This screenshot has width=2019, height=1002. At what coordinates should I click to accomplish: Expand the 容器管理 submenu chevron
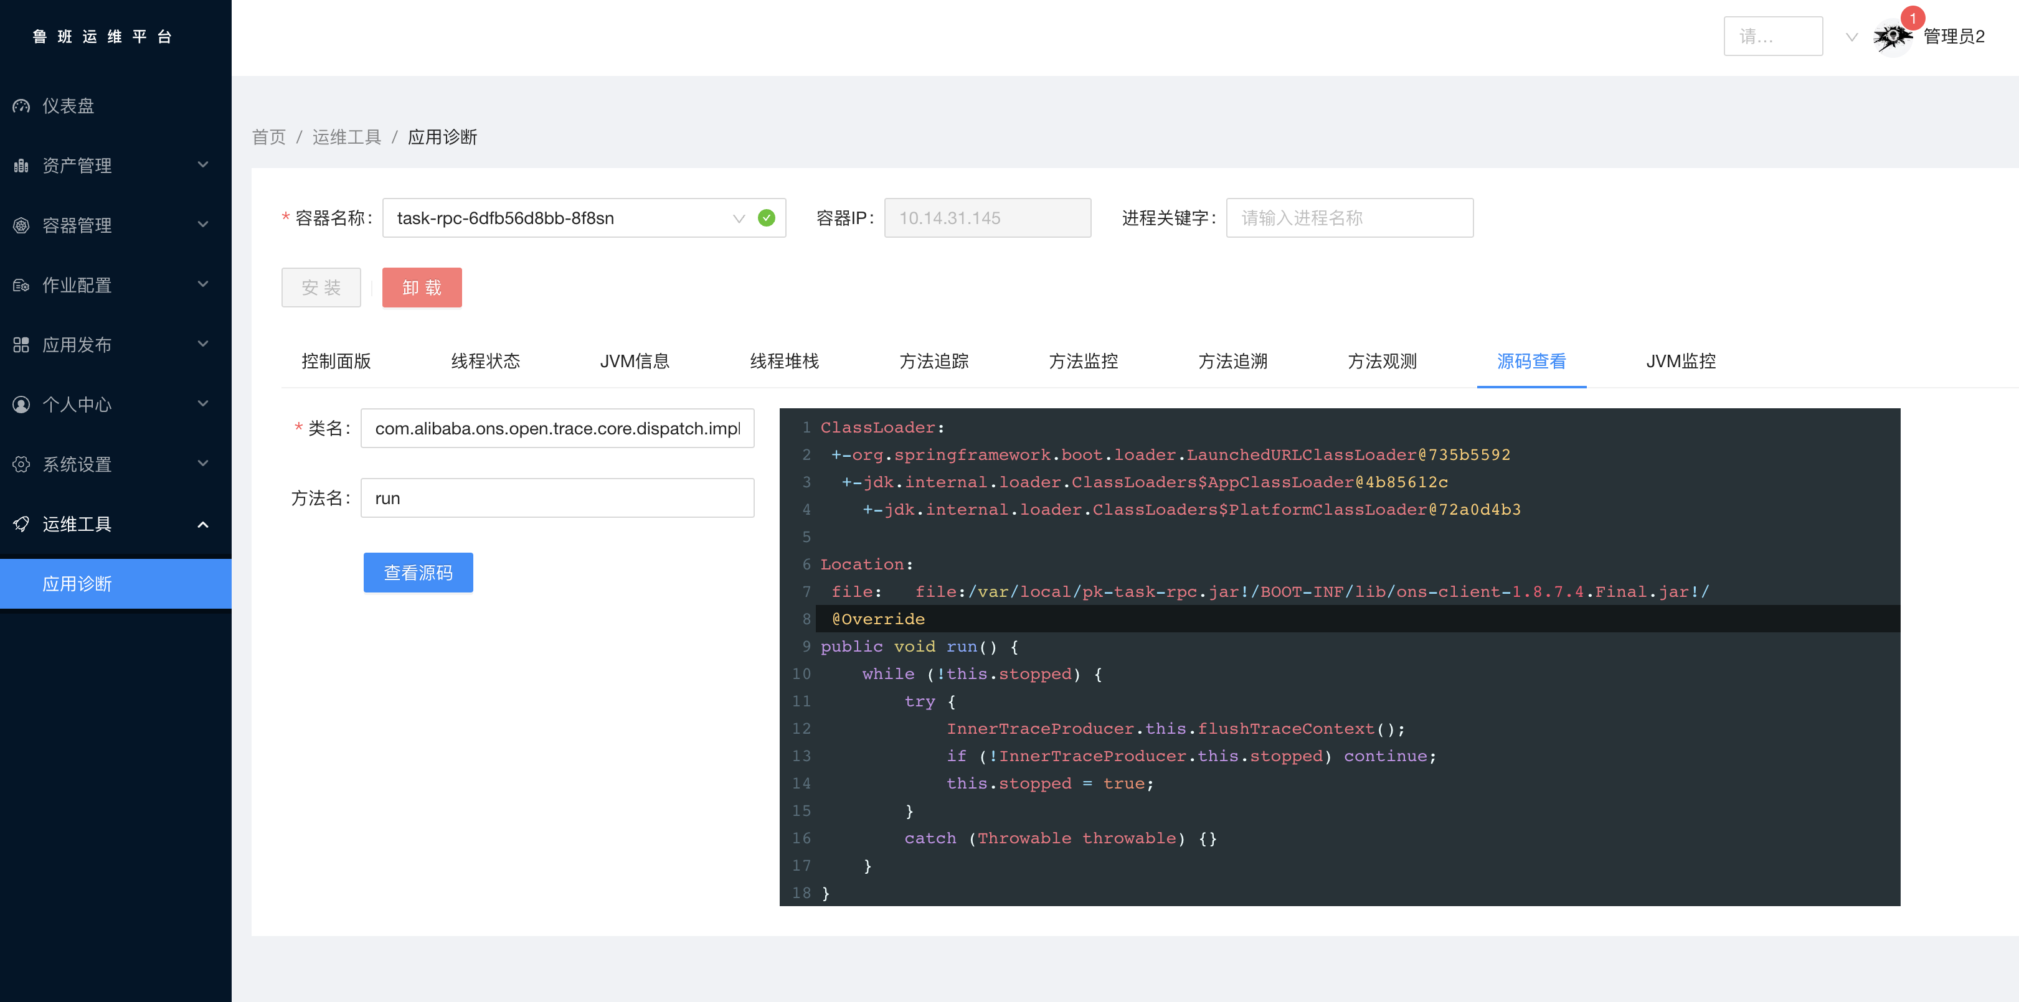coord(203,225)
